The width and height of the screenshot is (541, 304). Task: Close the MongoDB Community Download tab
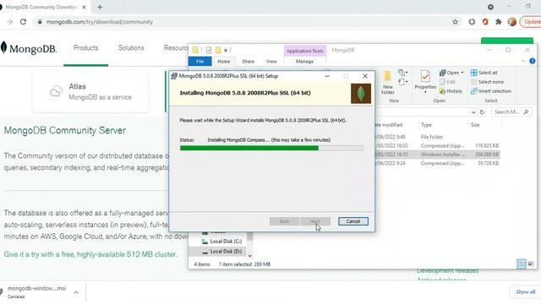pyautogui.click(x=84, y=8)
